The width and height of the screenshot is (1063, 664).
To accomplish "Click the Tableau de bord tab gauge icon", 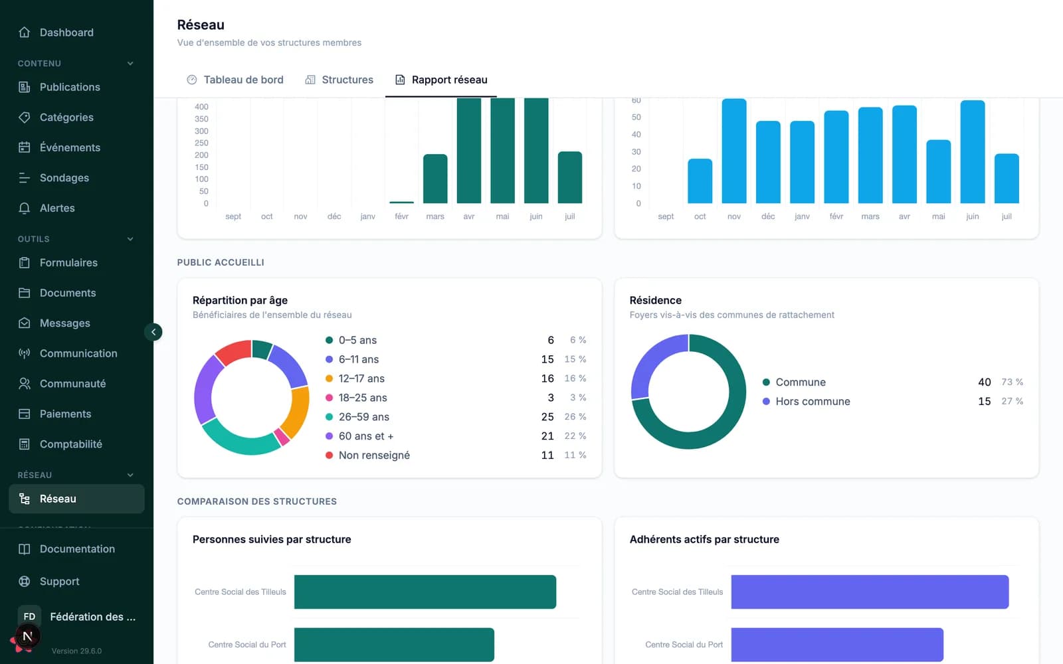I will (x=192, y=80).
